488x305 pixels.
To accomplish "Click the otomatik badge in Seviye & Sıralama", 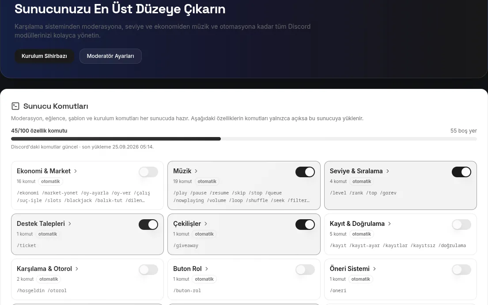I will (x=362, y=181).
